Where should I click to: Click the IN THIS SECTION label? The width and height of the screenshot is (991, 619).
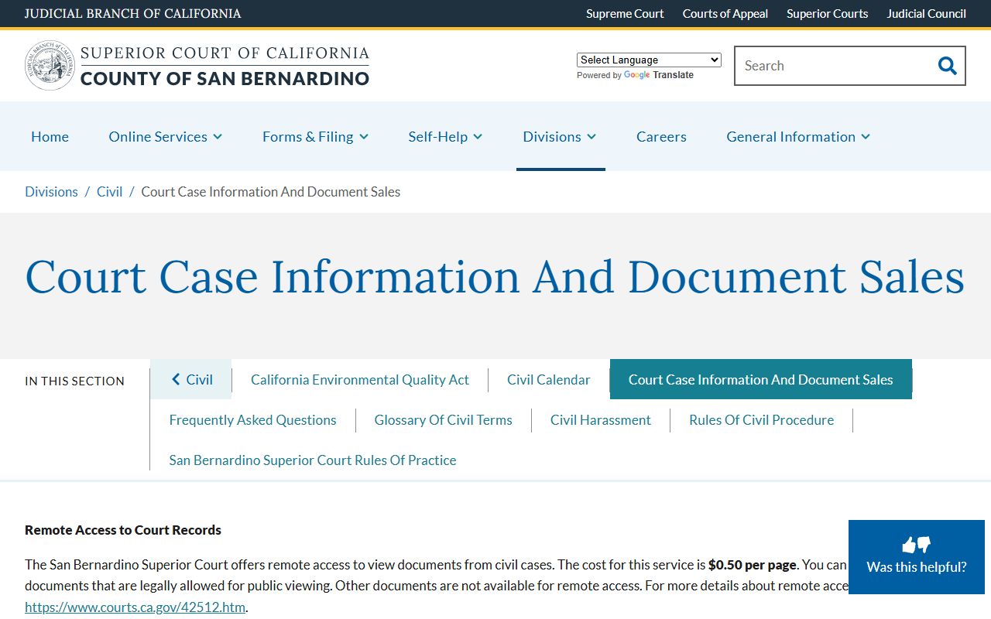point(74,381)
